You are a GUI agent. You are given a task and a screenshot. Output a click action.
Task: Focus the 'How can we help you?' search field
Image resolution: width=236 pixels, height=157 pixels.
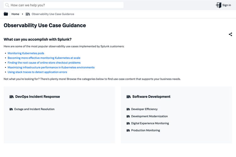(64, 5)
